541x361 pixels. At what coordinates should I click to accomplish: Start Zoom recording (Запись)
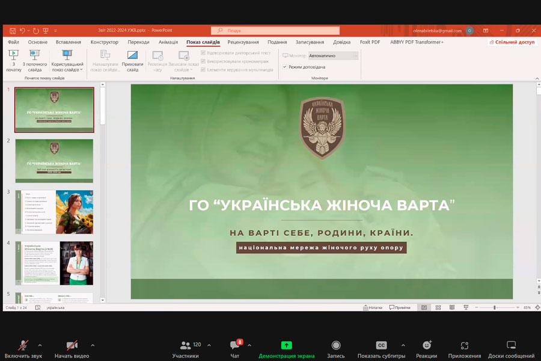(x=336, y=349)
